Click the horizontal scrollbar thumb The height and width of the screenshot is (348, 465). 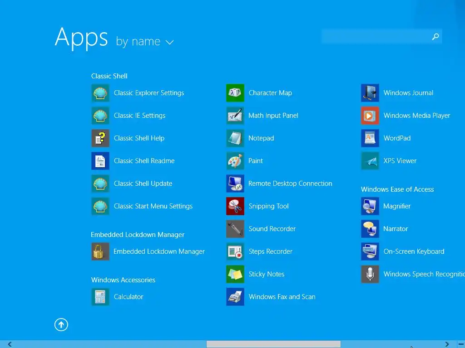click(273, 344)
